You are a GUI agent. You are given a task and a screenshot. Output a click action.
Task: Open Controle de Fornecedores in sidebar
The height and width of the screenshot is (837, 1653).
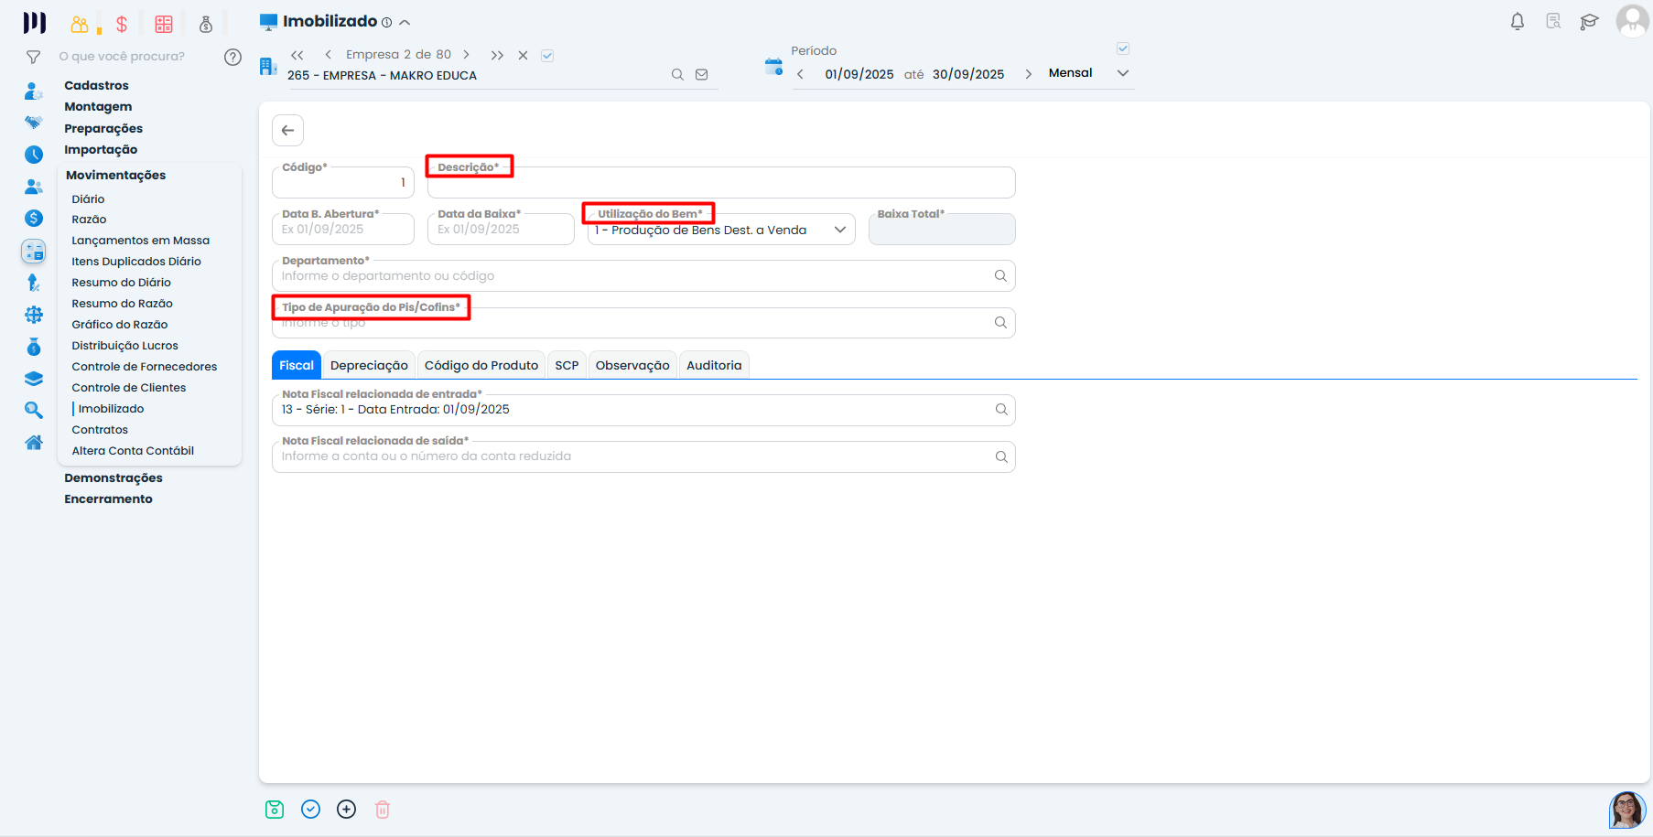(145, 367)
